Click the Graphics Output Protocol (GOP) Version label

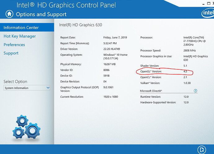pos(80,89)
